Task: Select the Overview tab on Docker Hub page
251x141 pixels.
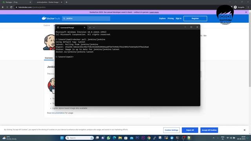Action: (49, 58)
